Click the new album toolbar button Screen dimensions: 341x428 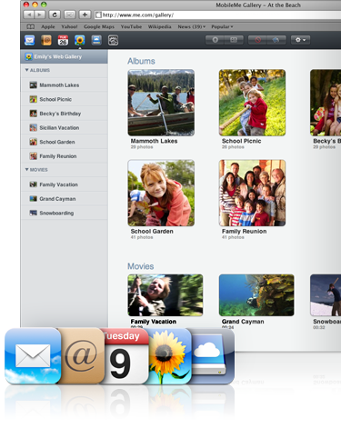pos(234,40)
